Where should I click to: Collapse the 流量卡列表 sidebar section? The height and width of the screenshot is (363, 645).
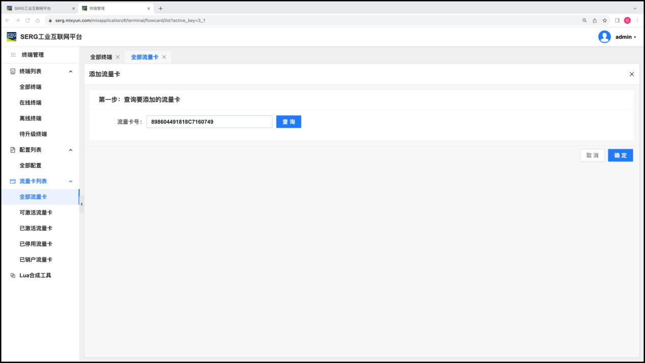71,181
